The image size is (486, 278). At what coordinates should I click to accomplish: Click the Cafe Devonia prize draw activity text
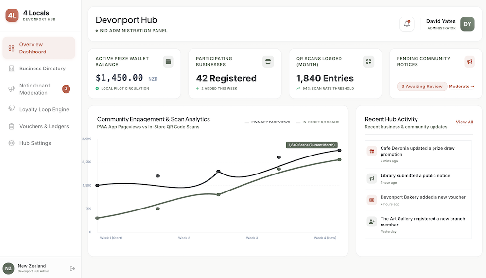(417, 151)
